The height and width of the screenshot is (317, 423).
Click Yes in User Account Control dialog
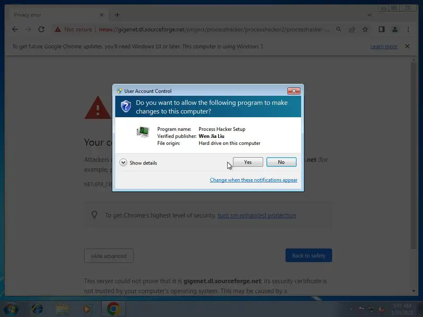[x=248, y=162]
